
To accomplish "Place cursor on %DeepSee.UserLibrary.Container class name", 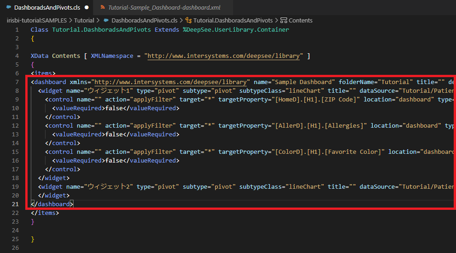I will click(236, 30).
